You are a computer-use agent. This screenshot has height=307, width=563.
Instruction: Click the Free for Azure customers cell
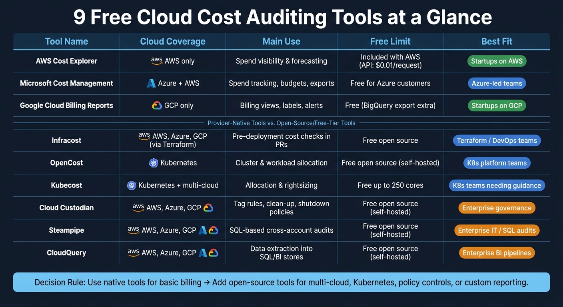pyautogui.click(x=390, y=83)
